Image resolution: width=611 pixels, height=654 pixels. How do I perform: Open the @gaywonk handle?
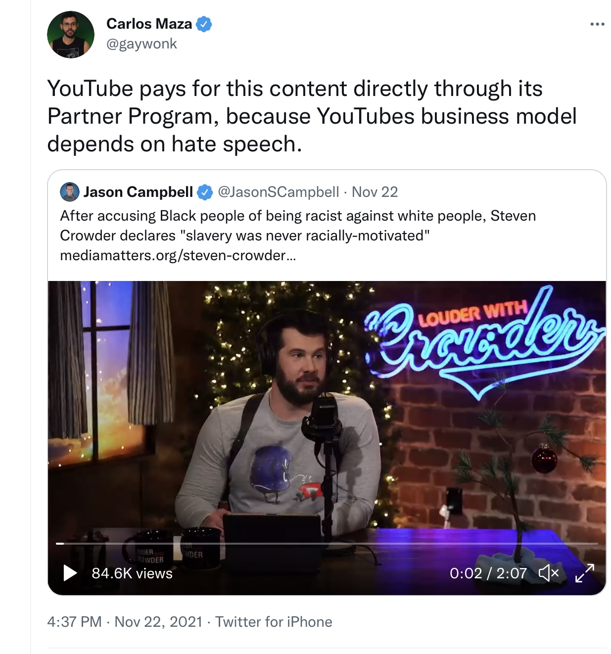[x=141, y=44]
